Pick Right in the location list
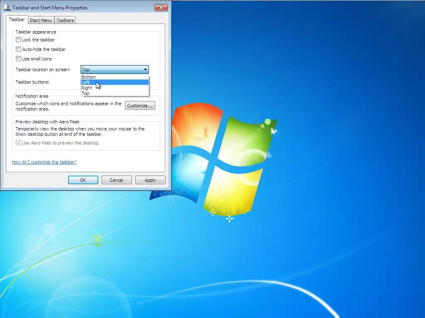The width and height of the screenshot is (425, 318). (x=115, y=88)
